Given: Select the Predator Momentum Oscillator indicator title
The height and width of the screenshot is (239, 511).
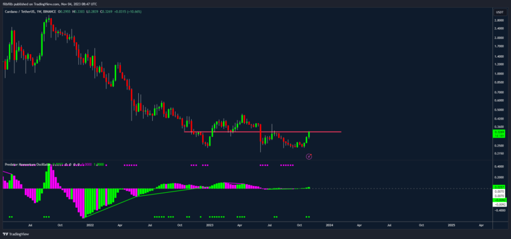Looking at the screenshot, I should tap(28, 165).
